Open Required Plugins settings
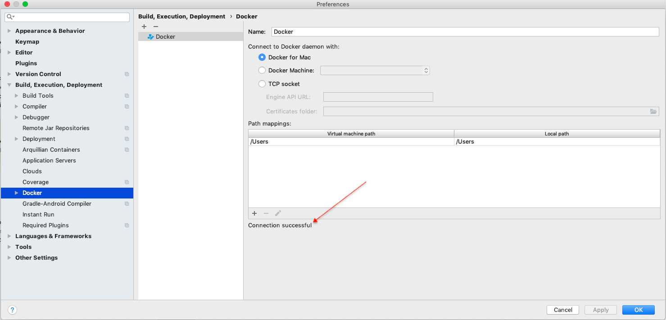The height and width of the screenshot is (320, 666). 45,225
